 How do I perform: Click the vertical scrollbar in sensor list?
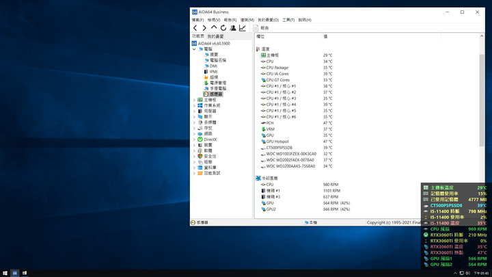(x=482, y=100)
